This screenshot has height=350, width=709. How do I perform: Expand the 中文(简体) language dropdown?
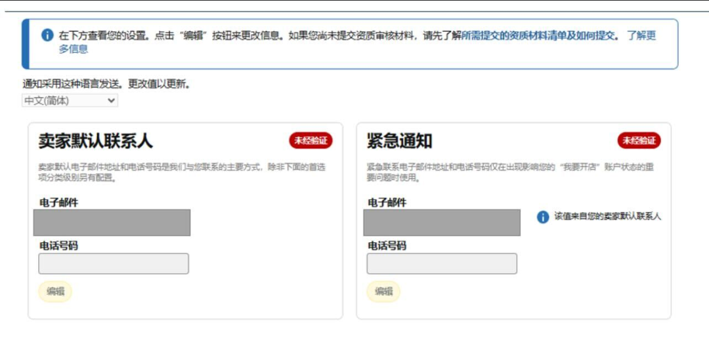(70, 100)
